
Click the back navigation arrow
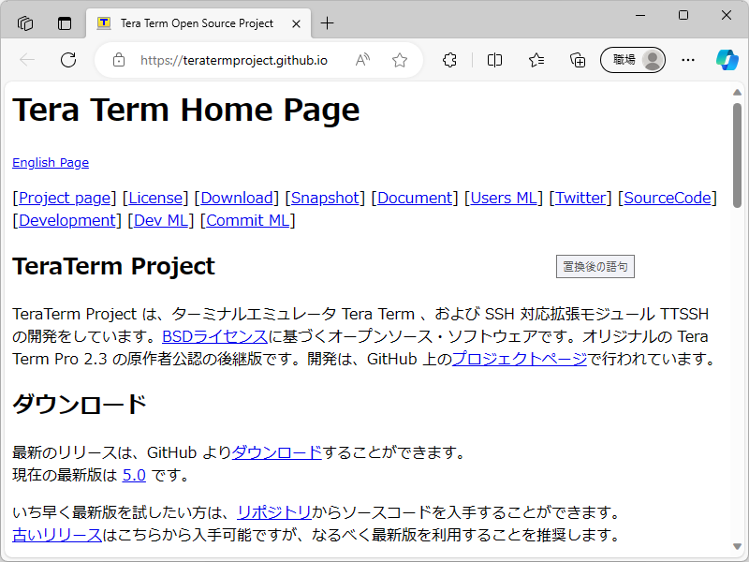point(26,59)
